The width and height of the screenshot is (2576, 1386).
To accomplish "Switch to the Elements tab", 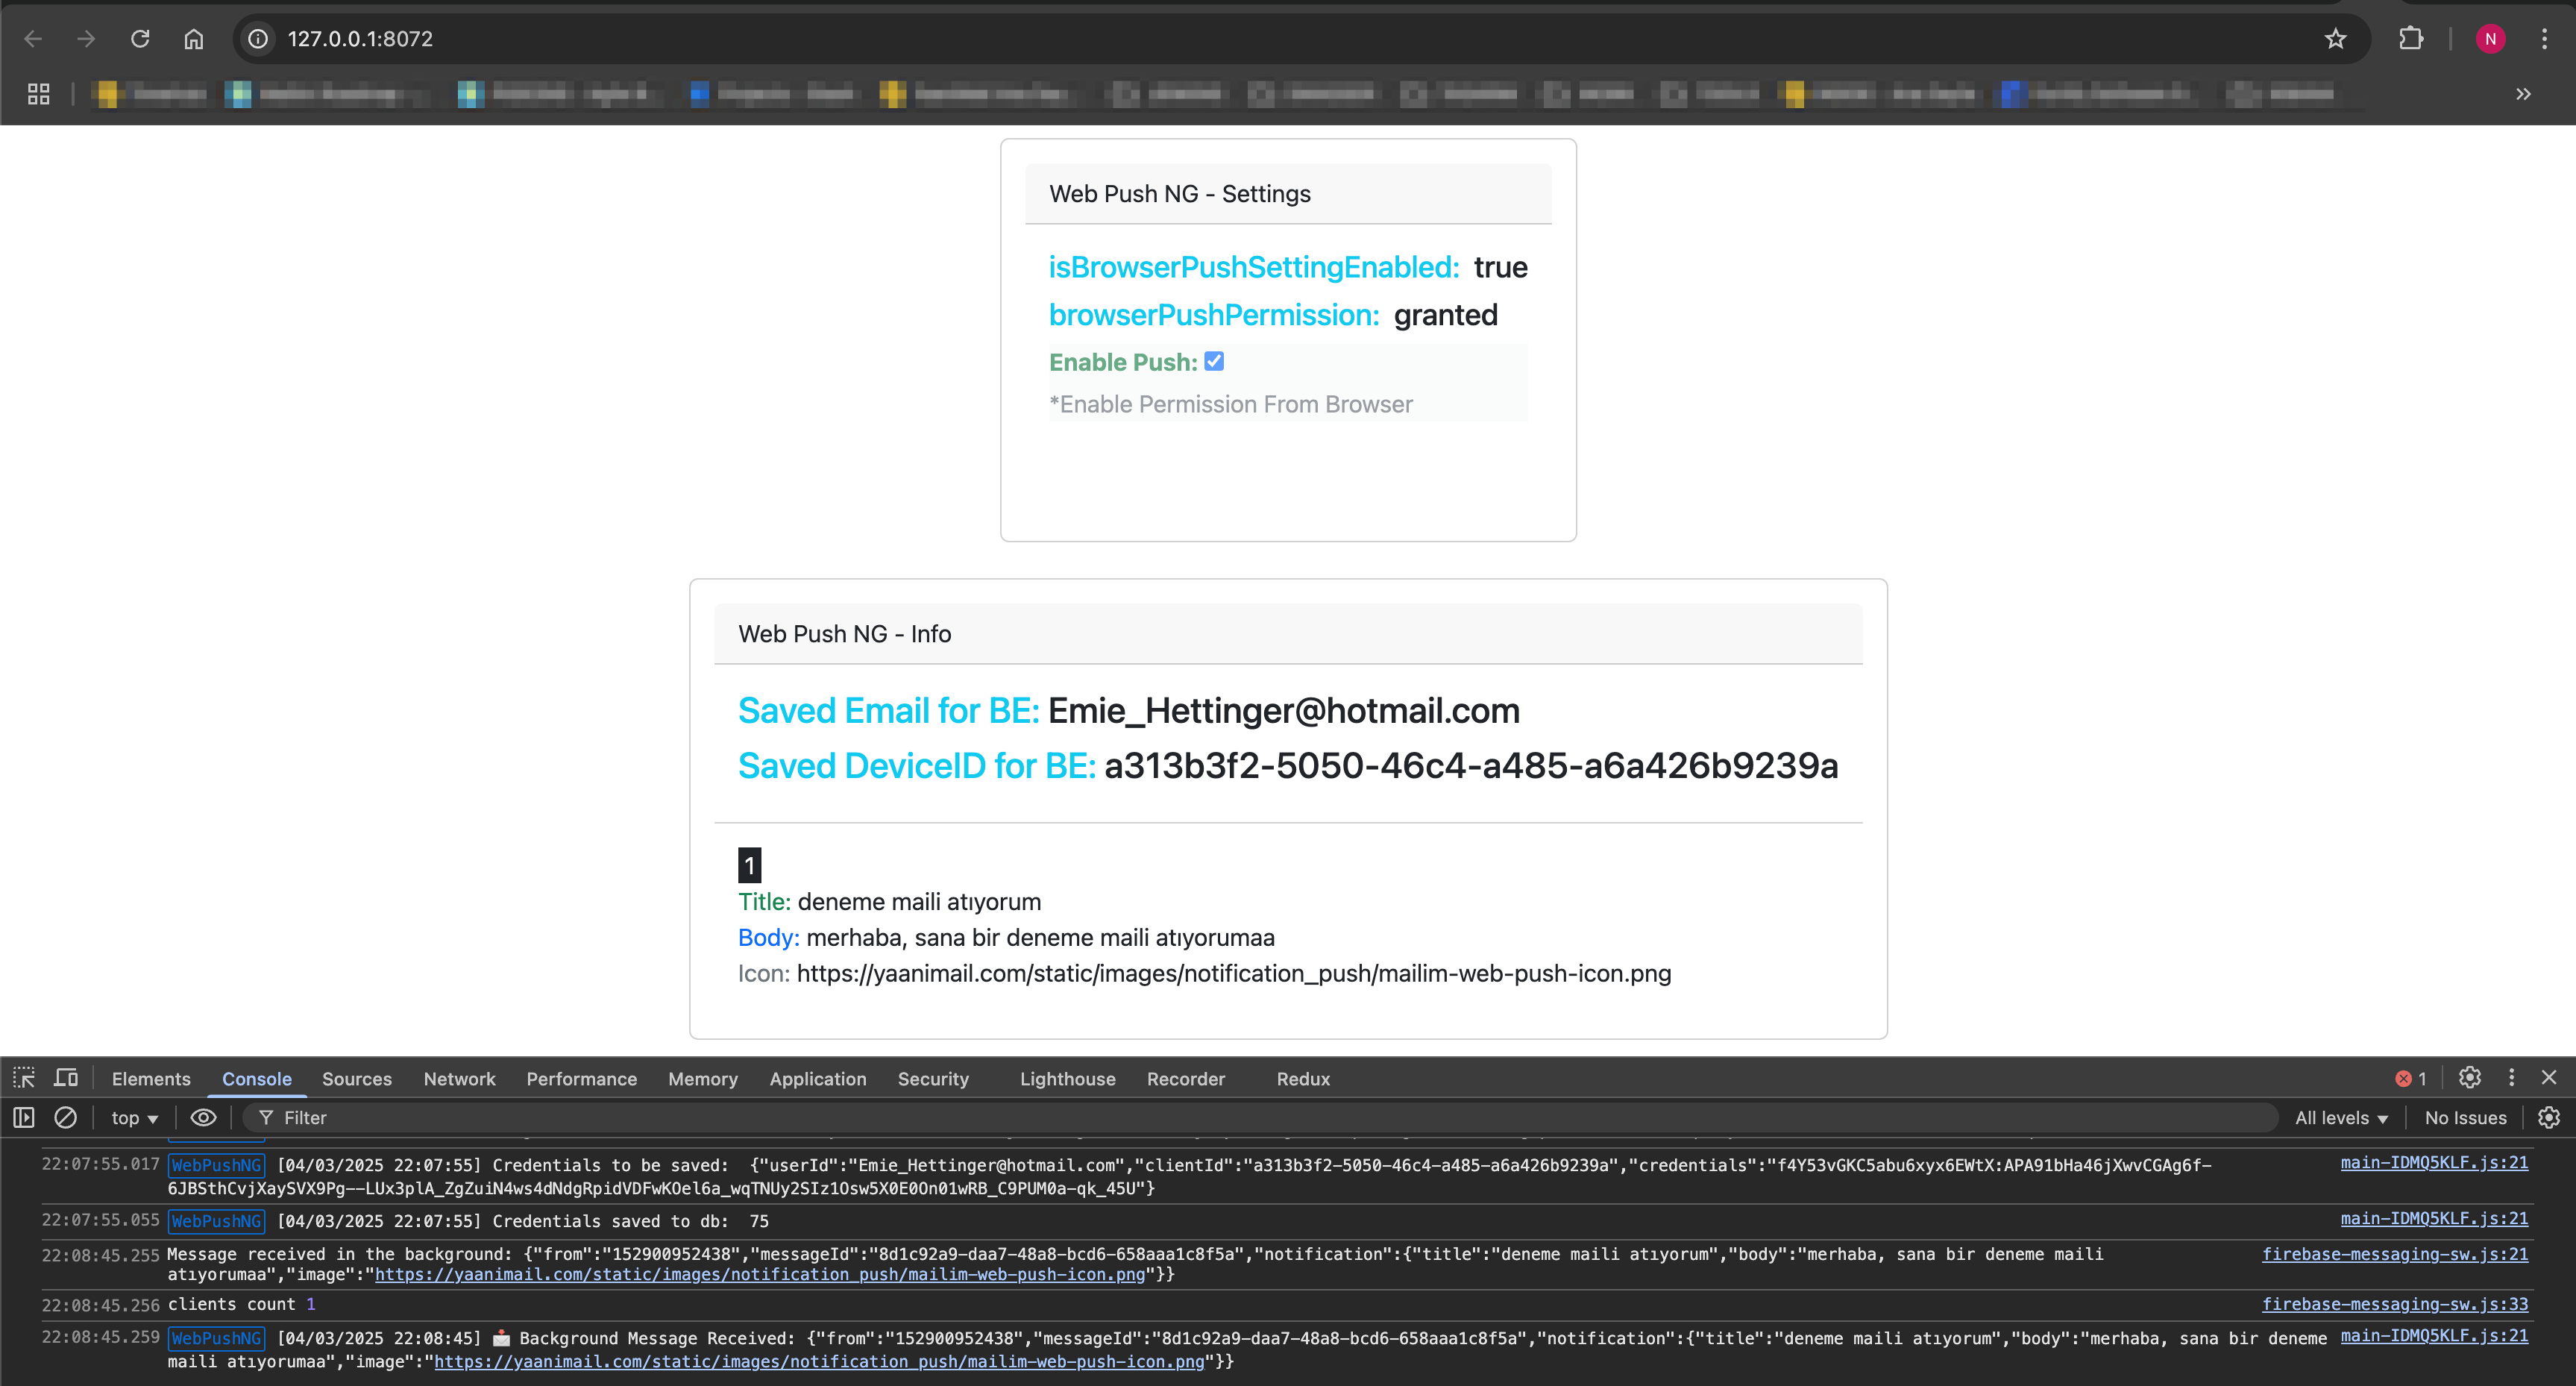I will pos(151,1079).
